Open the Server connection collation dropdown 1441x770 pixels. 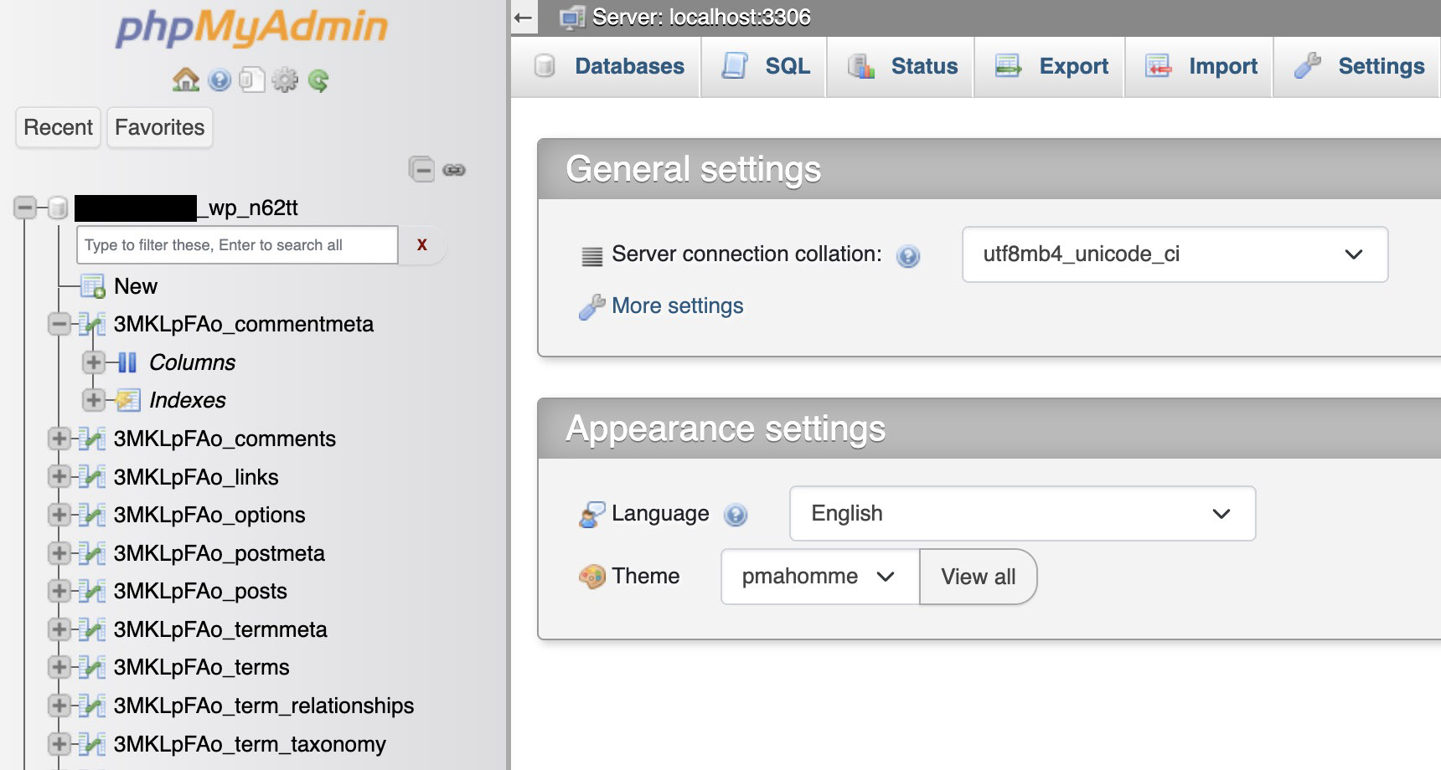1175,254
